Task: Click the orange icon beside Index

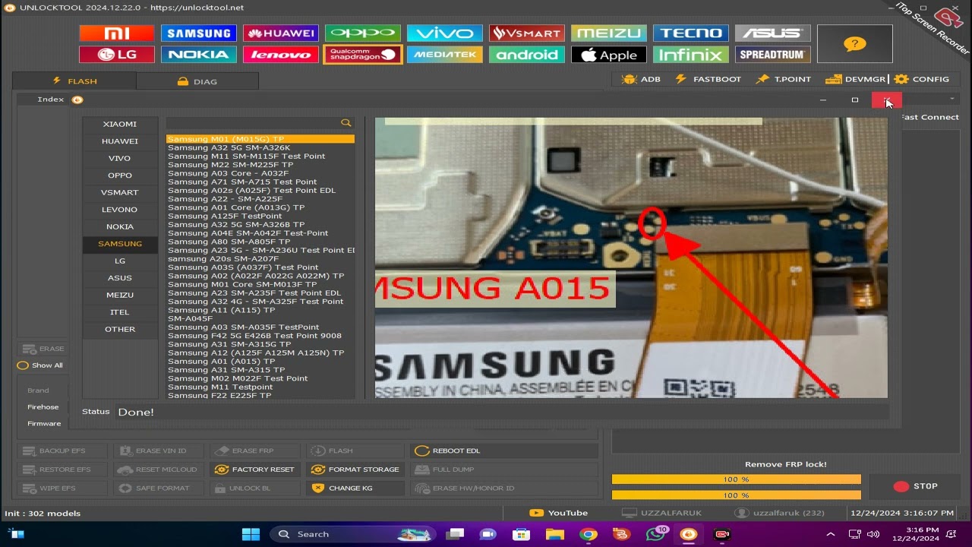Action: (x=77, y=100)
